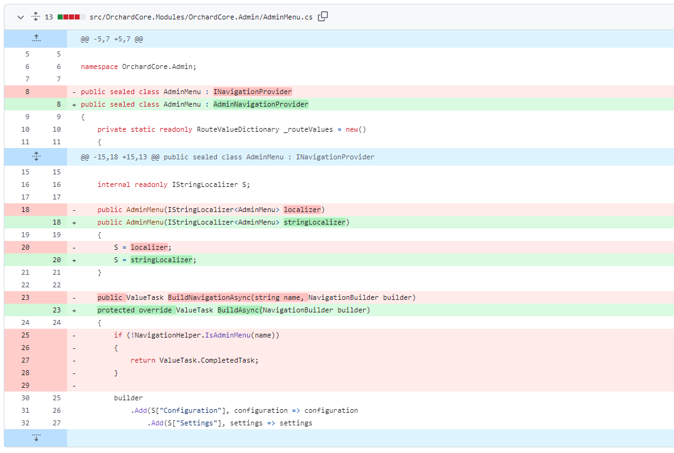Click .Add(S["Settings"] line
The image size is (674, 453).
(229, 423)
